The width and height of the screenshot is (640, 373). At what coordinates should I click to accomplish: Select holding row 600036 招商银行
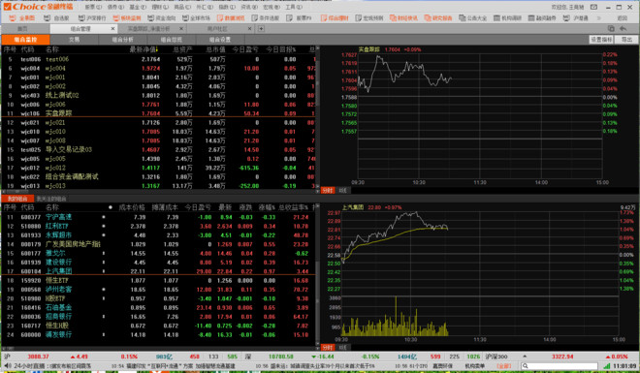(158, 317)
